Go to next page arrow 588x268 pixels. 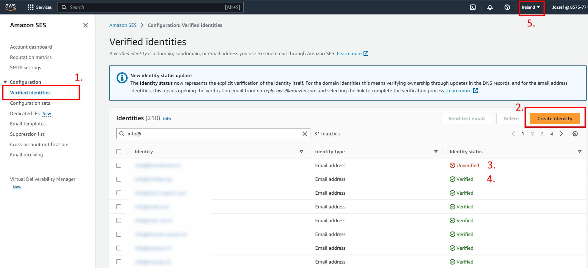click(561, 134)
